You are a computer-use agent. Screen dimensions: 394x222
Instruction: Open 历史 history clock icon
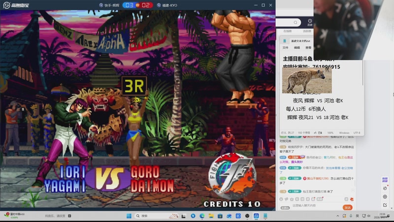click(310, 22)
